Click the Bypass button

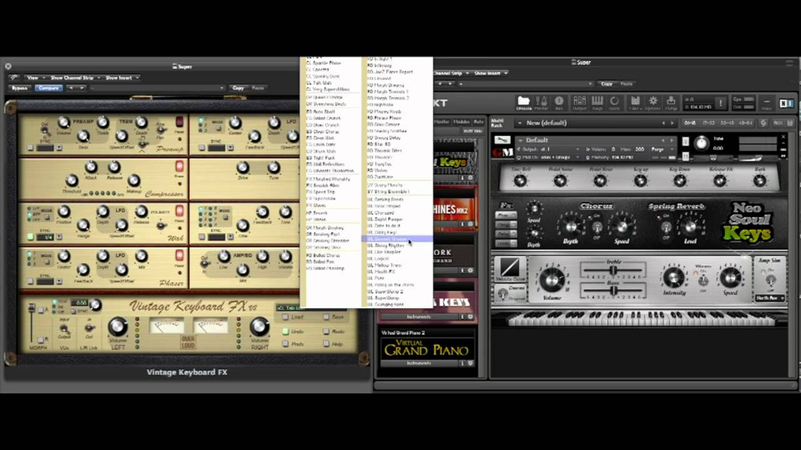coord(19,88)
